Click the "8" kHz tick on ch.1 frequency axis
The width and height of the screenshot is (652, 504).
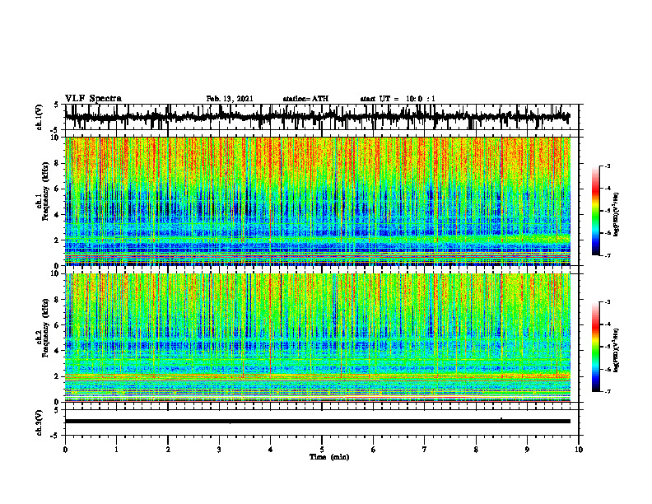tap(58, 163)
